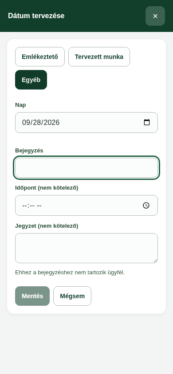Select the month segment 09 in the date
Viewport: 173px width, 374px height.
[26, 123]
